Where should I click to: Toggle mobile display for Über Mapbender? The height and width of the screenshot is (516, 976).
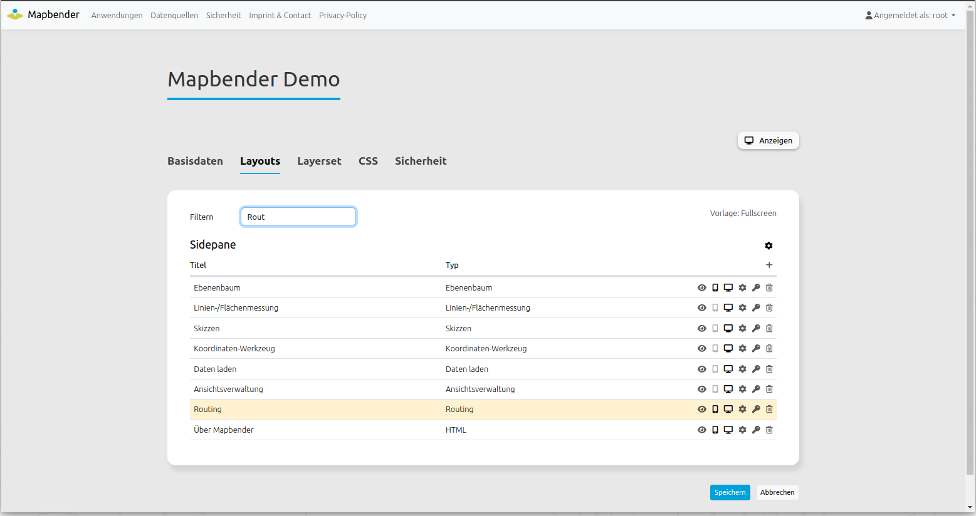715,430
